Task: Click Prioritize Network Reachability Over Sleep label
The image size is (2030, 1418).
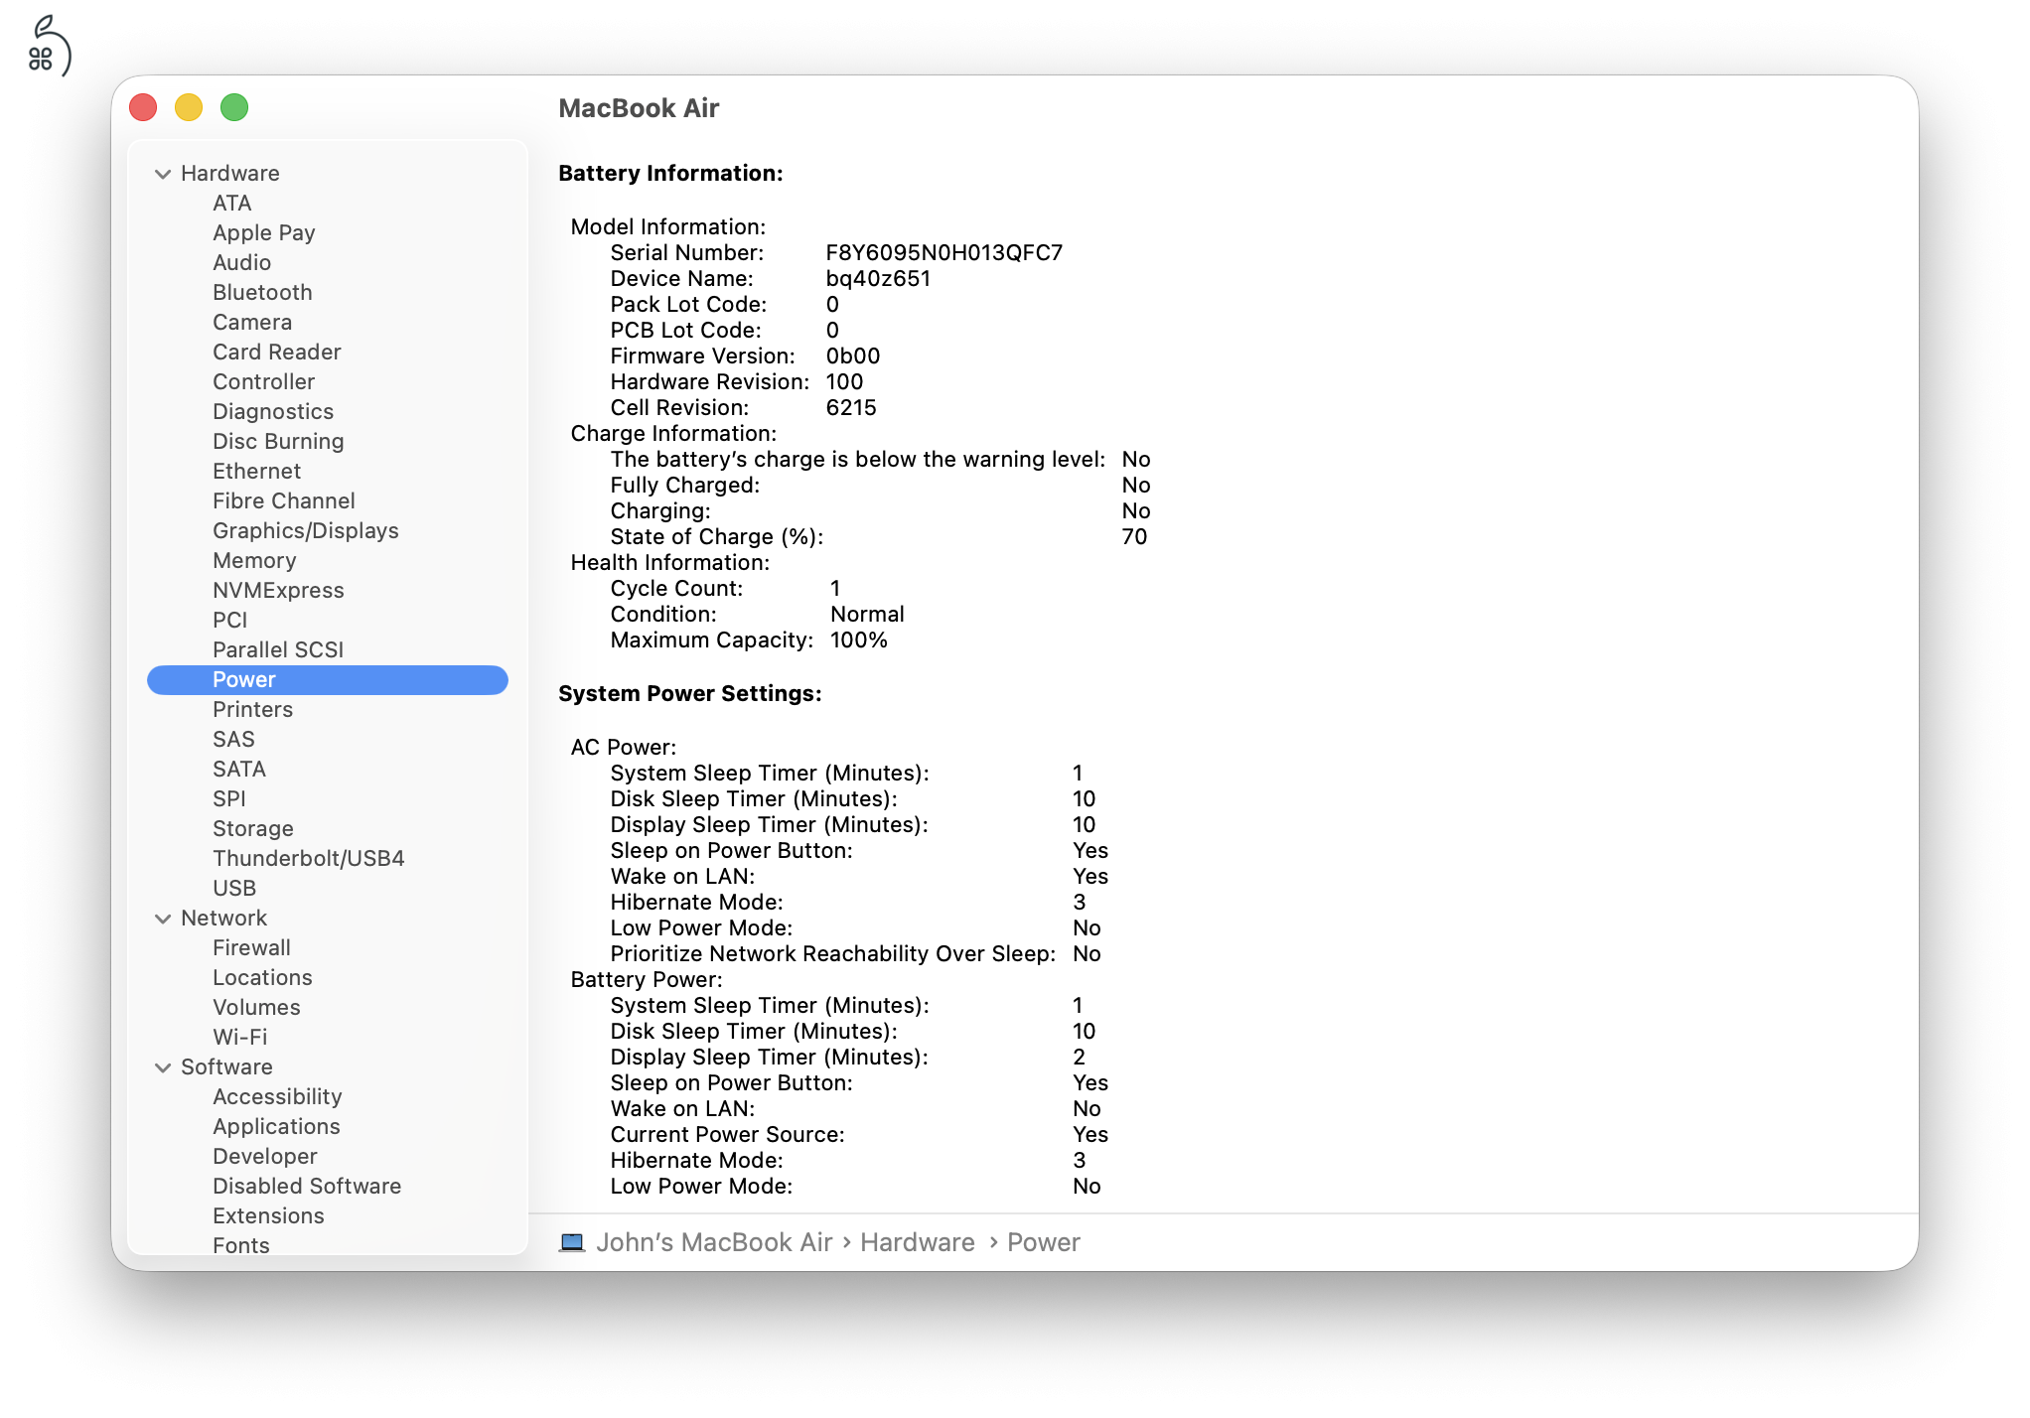Action: click(x=833, y=953)
